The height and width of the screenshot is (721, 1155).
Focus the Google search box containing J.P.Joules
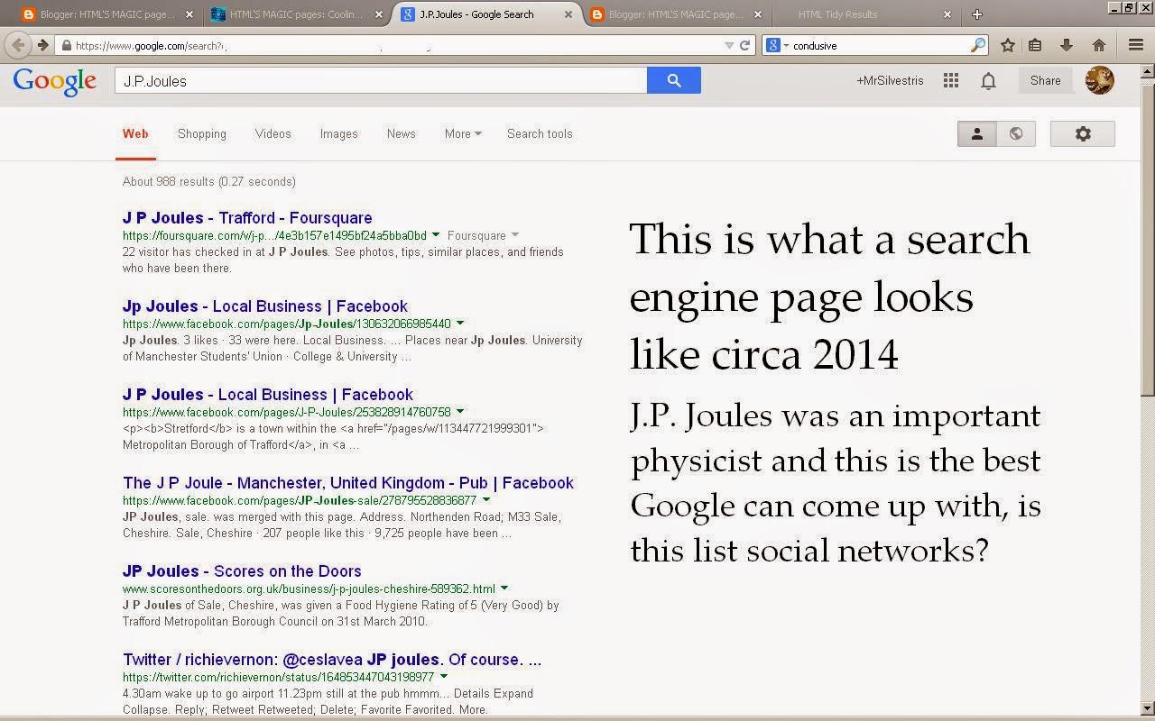[x=381, y=80]
